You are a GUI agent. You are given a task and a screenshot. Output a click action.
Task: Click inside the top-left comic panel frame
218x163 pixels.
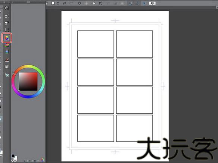pyautogui.click(x=96, y=44)
